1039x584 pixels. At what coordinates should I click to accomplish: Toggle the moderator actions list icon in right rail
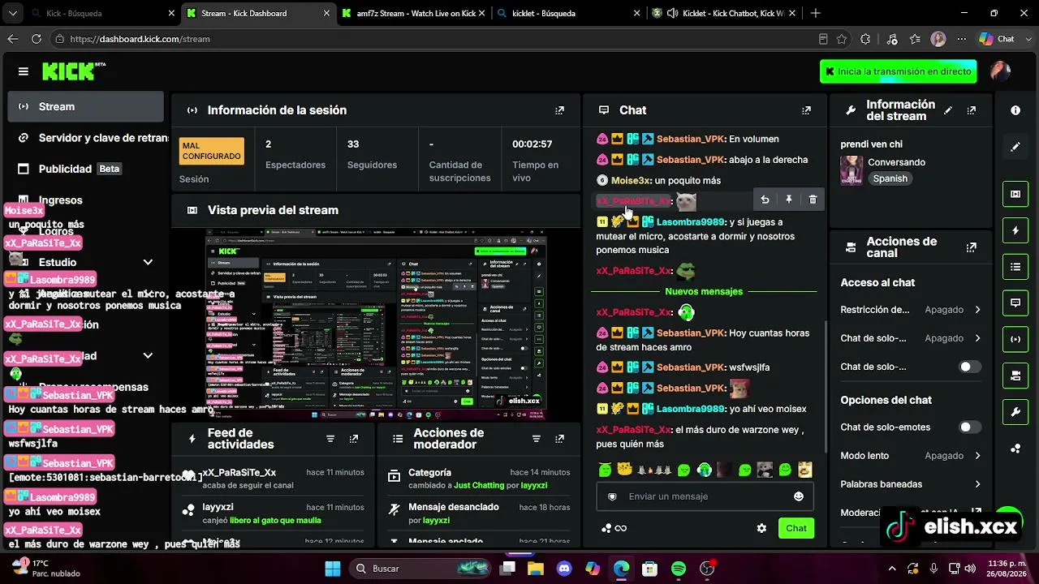tap(1015, 267)
